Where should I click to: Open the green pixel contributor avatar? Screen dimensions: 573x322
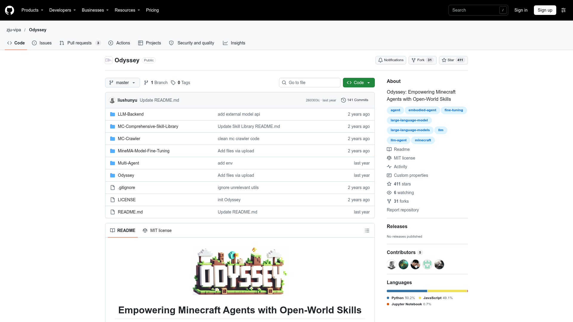pos(427,264)
